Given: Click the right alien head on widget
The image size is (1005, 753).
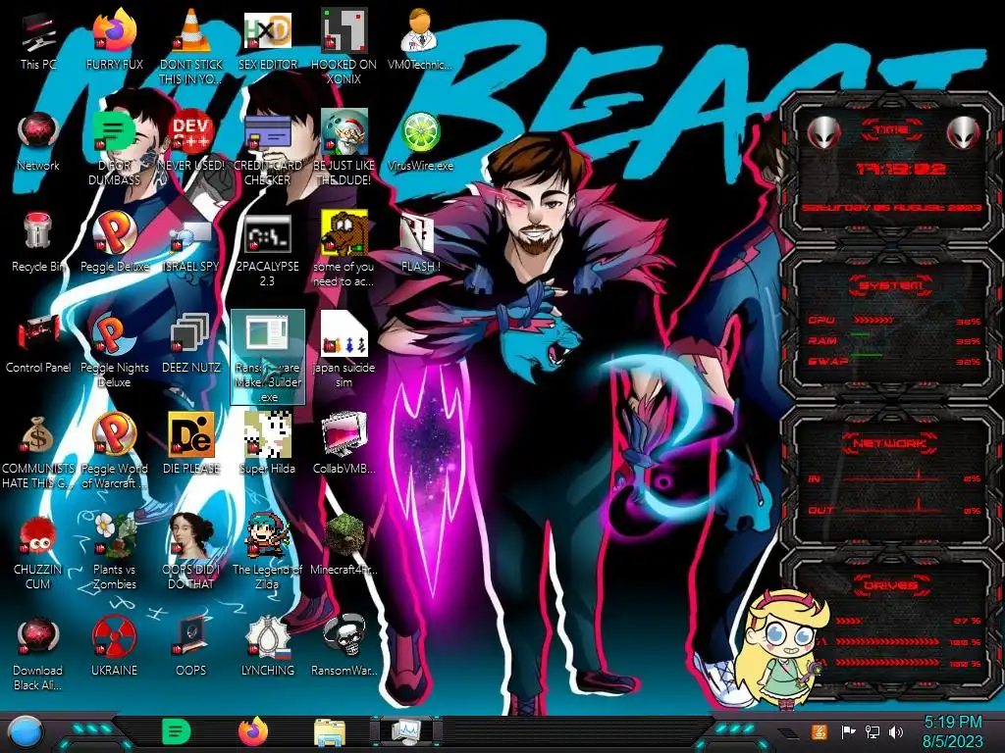Looking at the screenshot, I should pos(963,133).
